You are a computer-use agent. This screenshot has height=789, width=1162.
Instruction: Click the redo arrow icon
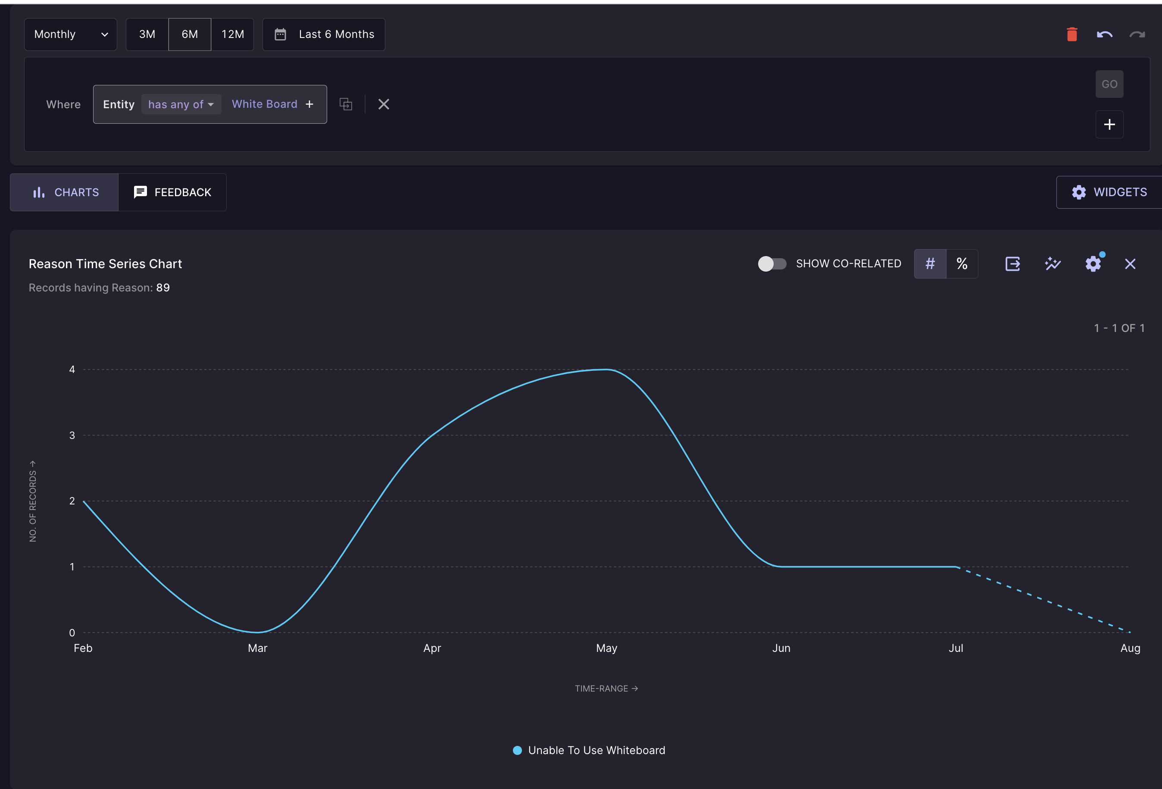[1137, 34]
